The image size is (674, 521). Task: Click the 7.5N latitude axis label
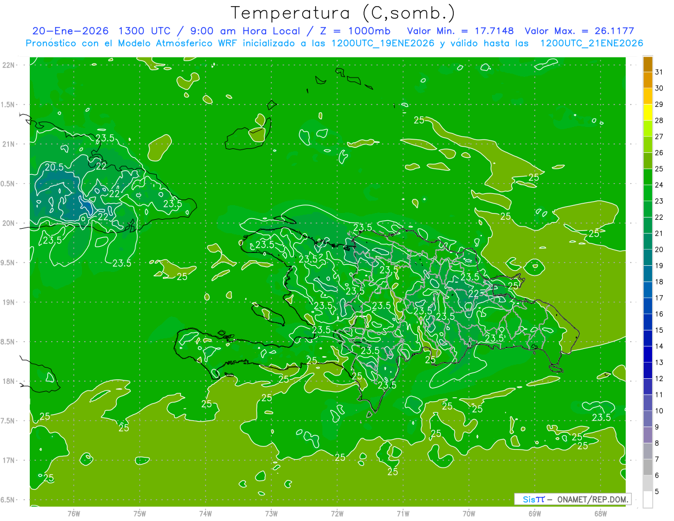click(9, 421)
